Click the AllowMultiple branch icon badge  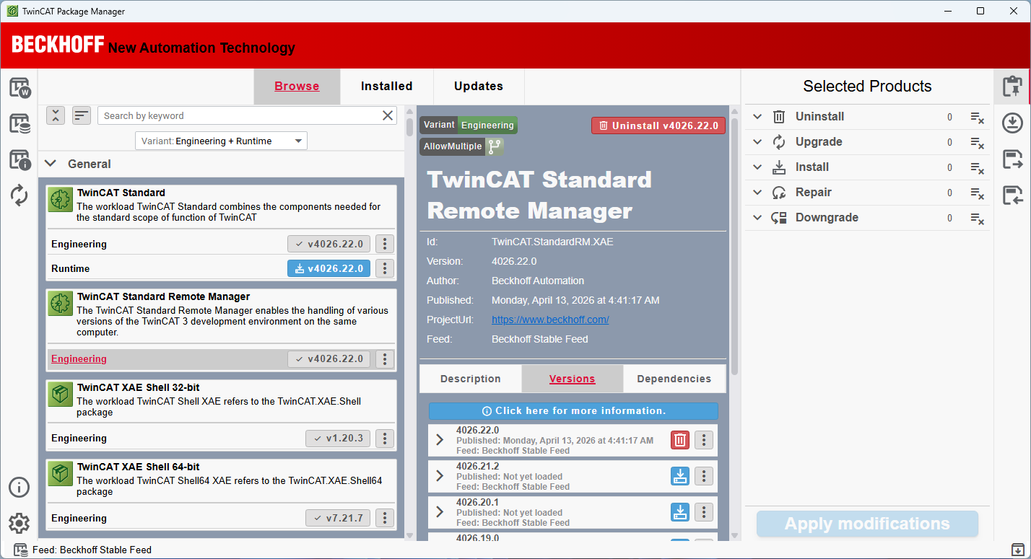coord(495,146)
